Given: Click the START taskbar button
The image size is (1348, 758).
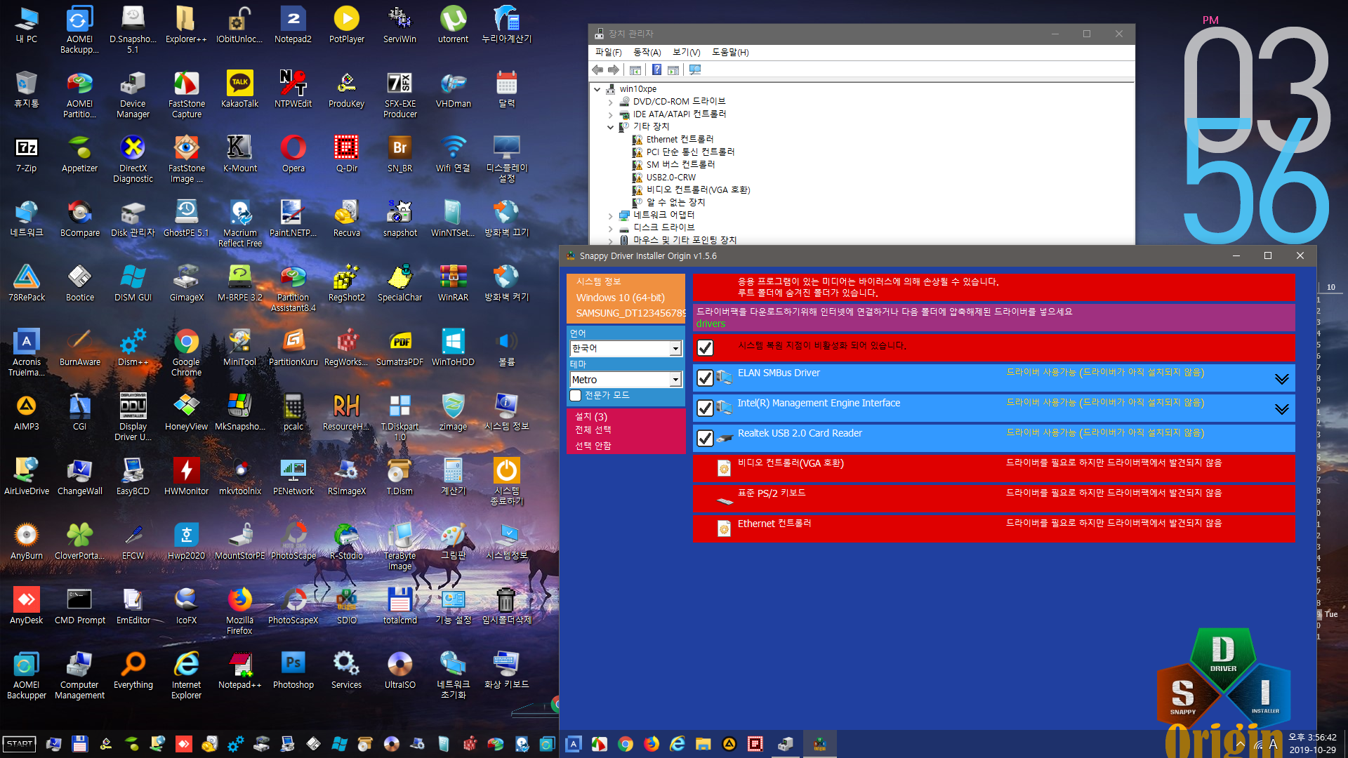Looking at the screenshot, I should tap(20, 744).
